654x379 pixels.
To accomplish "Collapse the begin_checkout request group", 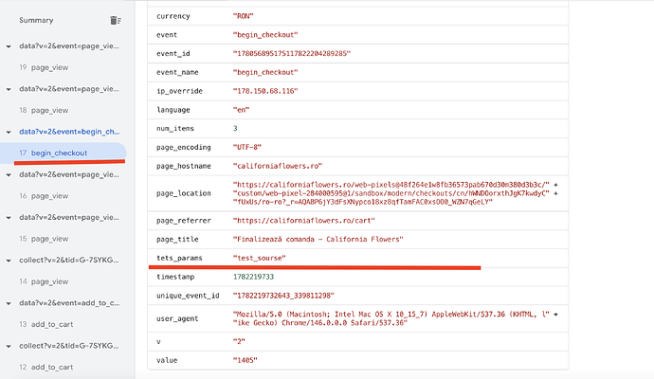I will click(x=9, y=132).
